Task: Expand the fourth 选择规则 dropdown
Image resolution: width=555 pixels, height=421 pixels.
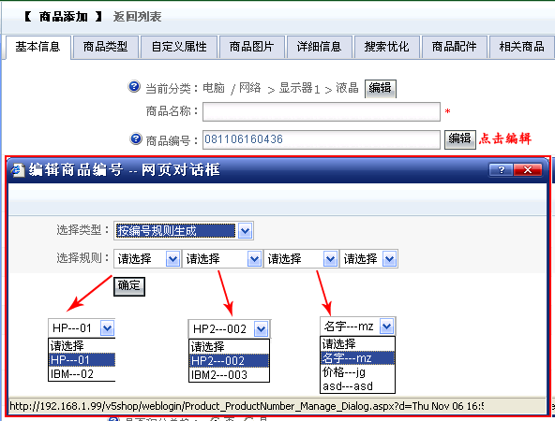Action: 389,259
